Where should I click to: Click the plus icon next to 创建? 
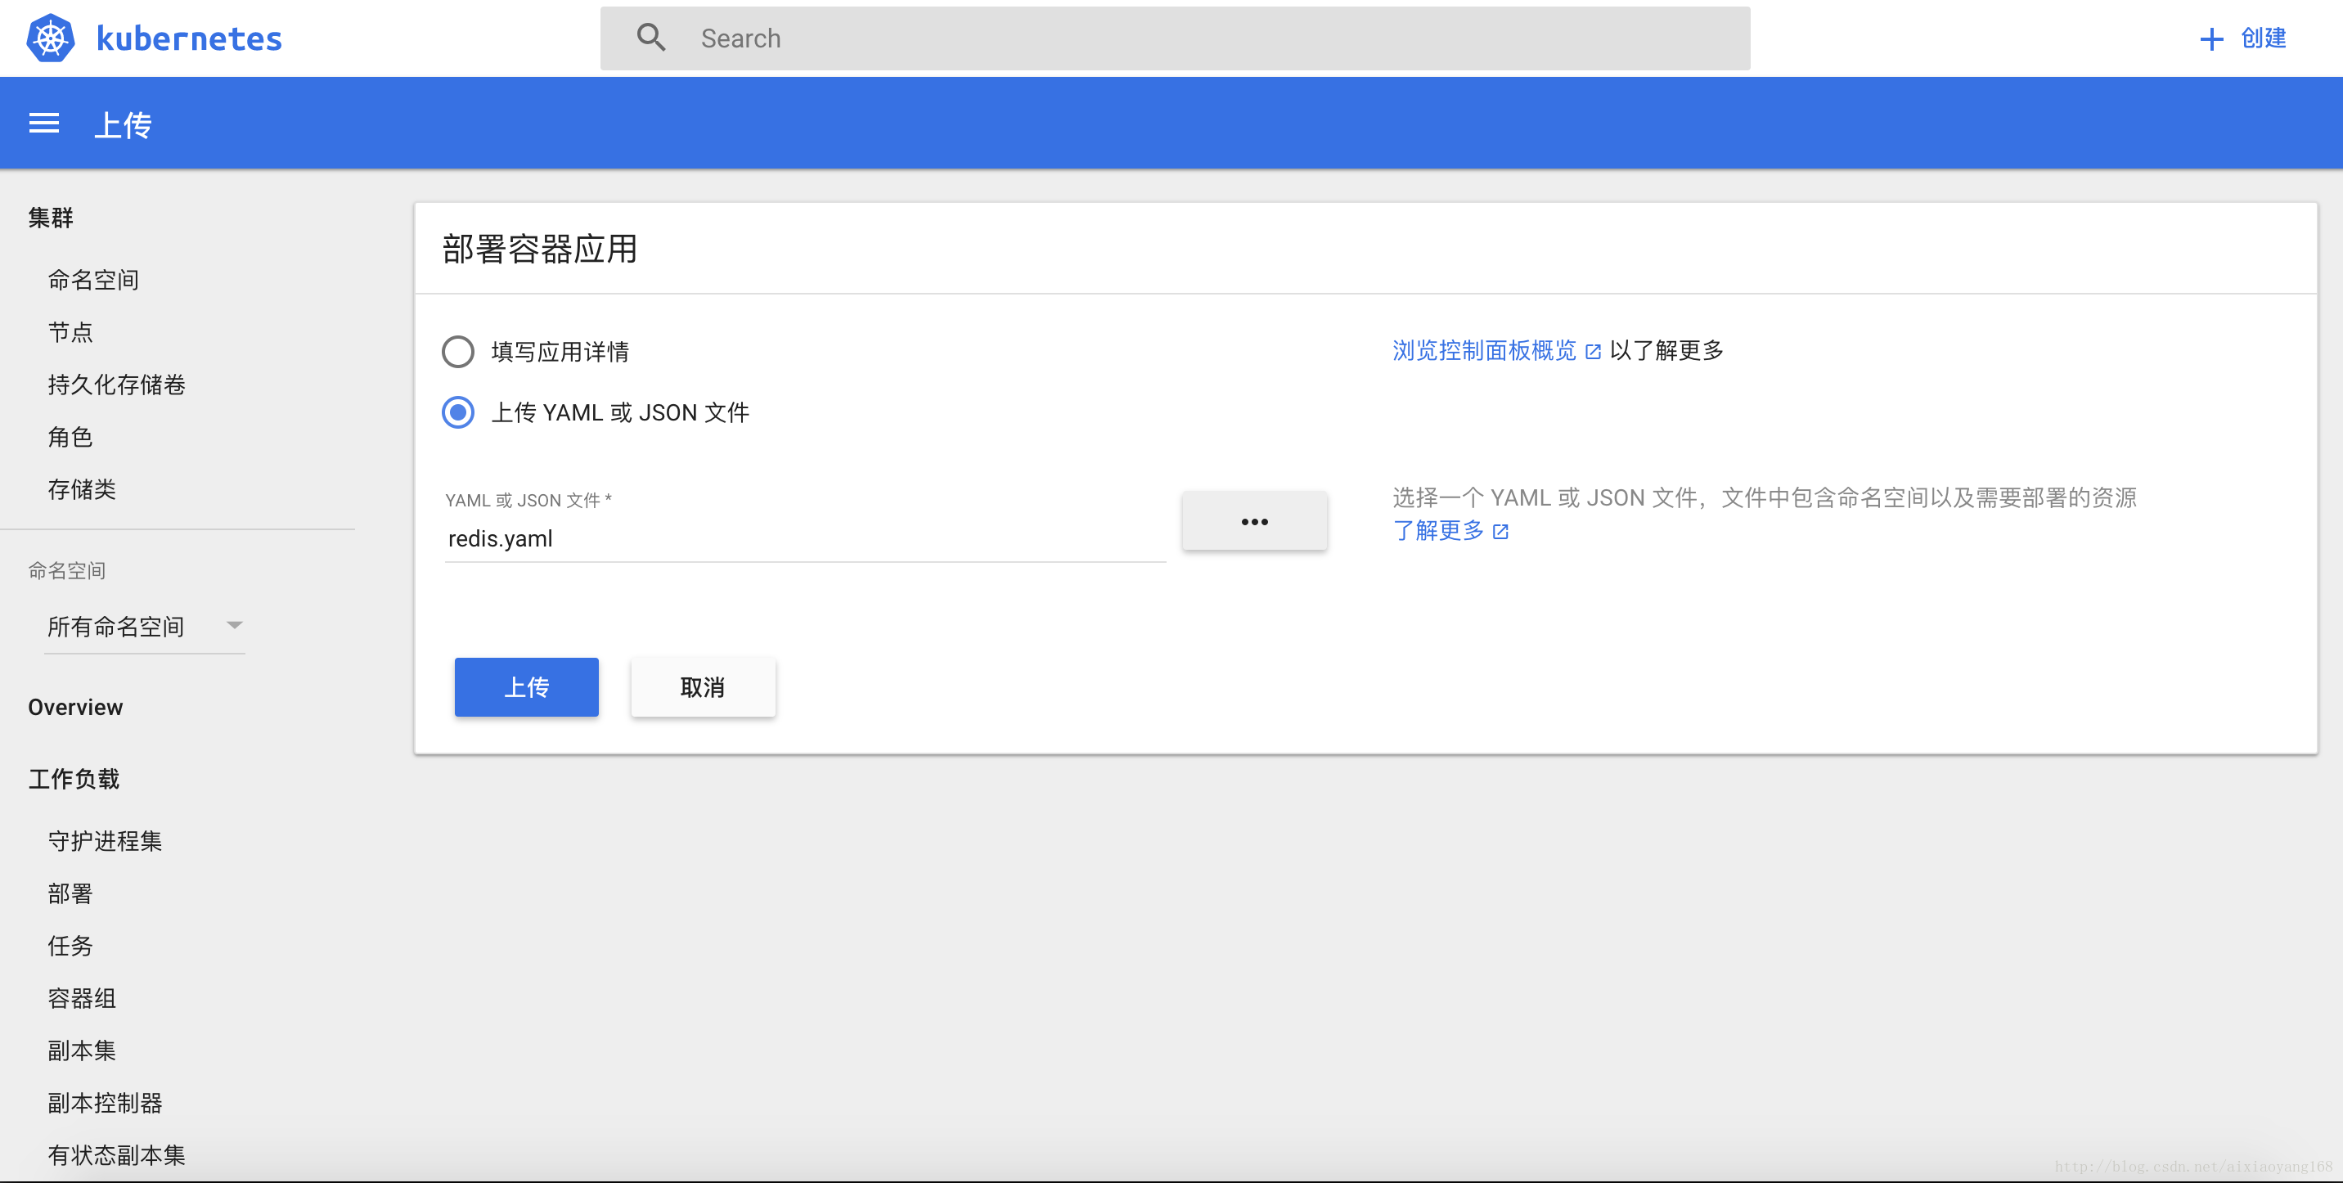tap(2212, 38)
